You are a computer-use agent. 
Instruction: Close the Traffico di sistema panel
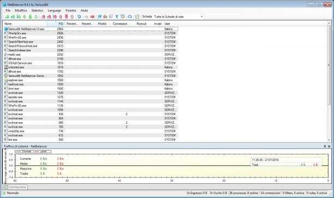(x=329, y=146)
